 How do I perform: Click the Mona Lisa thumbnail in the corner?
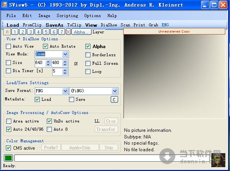[218, 160]
